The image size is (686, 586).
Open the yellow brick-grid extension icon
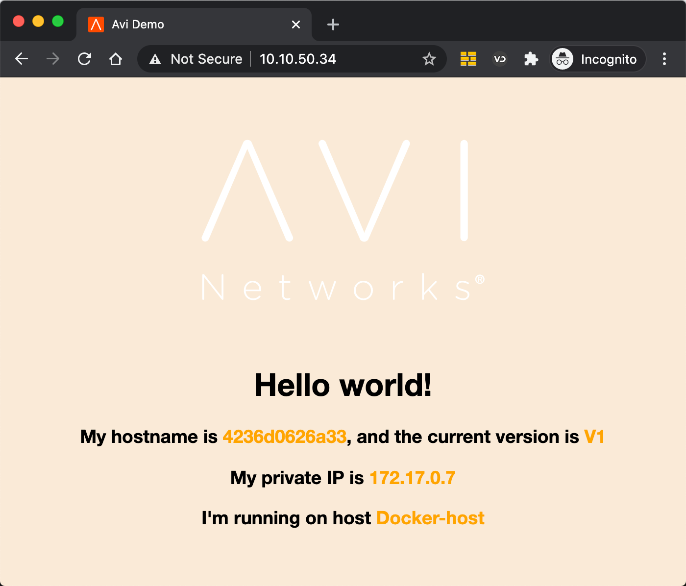[x=468, y=59]
